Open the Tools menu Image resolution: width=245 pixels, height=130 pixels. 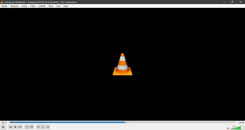51,6
